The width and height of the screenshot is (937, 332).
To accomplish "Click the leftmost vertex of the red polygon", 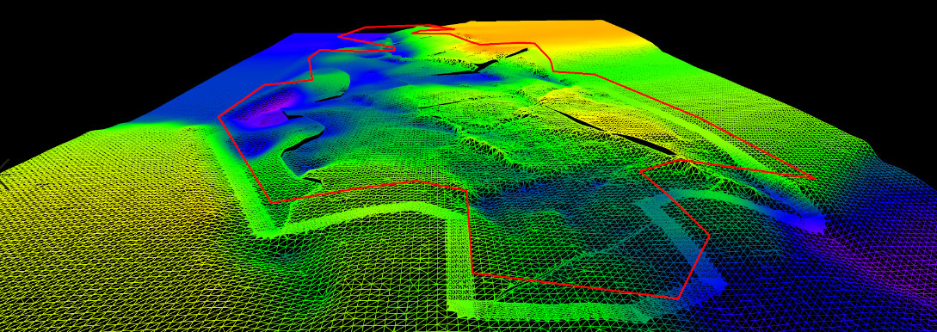I will tap(219, 116).
